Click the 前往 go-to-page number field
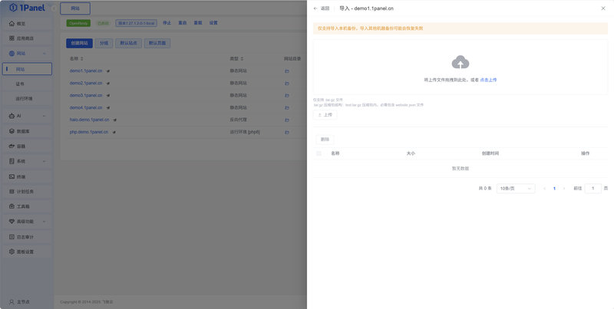Image resolution: width=614 pixels, height=309 pixels. (593, 189)
